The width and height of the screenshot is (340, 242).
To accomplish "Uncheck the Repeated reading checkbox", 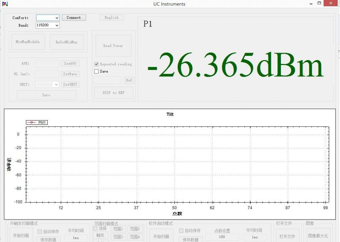I will pos(96,64).
